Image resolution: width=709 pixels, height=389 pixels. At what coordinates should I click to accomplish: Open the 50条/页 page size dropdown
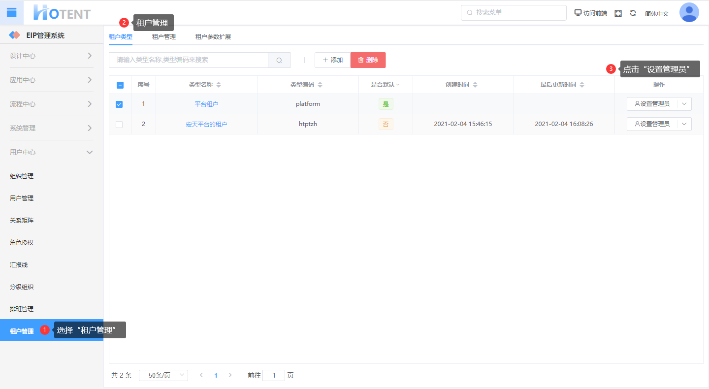coord(163,375)
